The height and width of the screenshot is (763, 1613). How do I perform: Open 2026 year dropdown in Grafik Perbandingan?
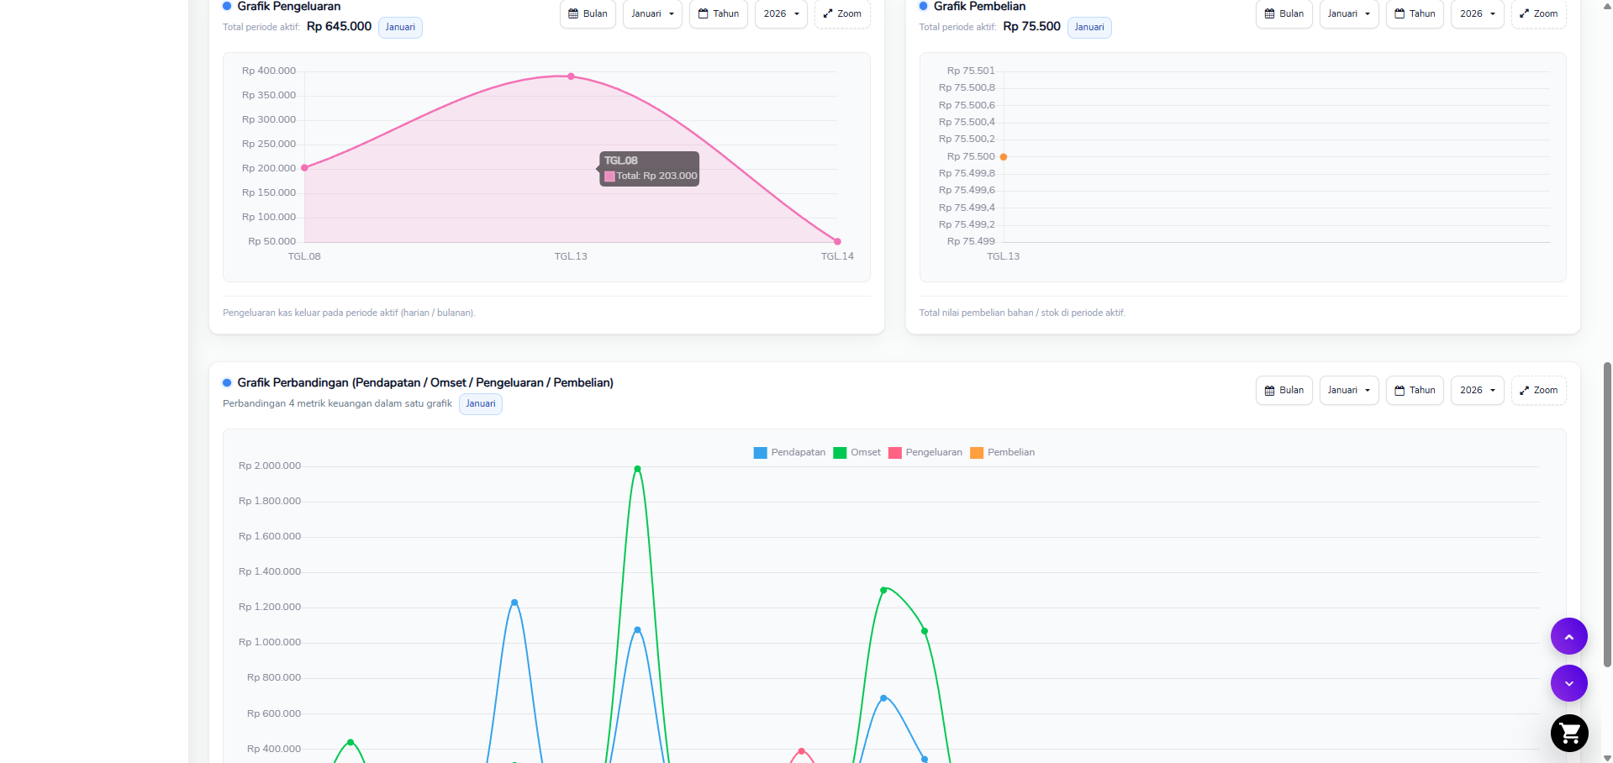tap(1478, 390)
